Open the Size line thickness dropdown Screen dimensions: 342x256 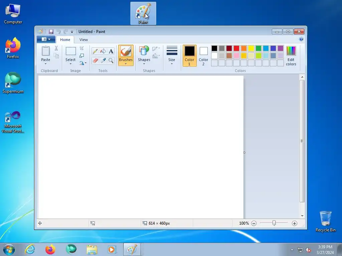[172, 55]
